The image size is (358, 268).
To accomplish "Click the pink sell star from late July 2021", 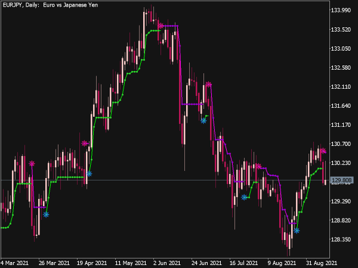I will tap(258, 166).
